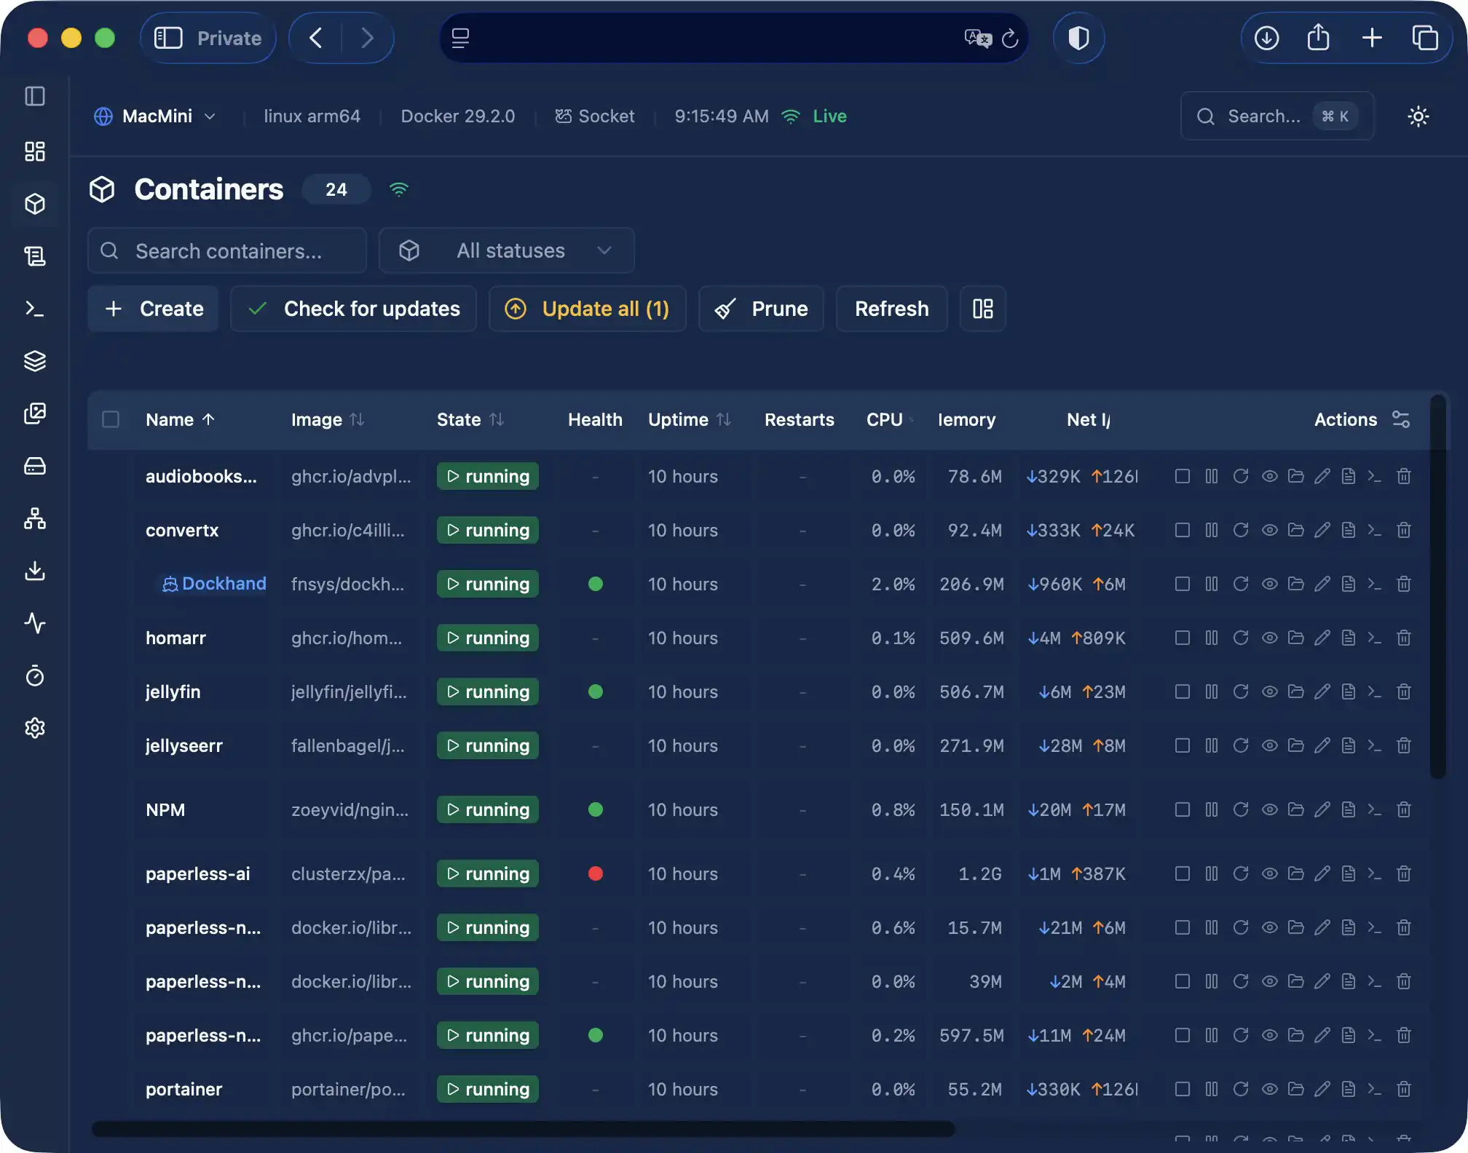Open terminal for the homarr container
Screen dimensions: 1468x1153
pyautogui.click(x=1374, y=638)
